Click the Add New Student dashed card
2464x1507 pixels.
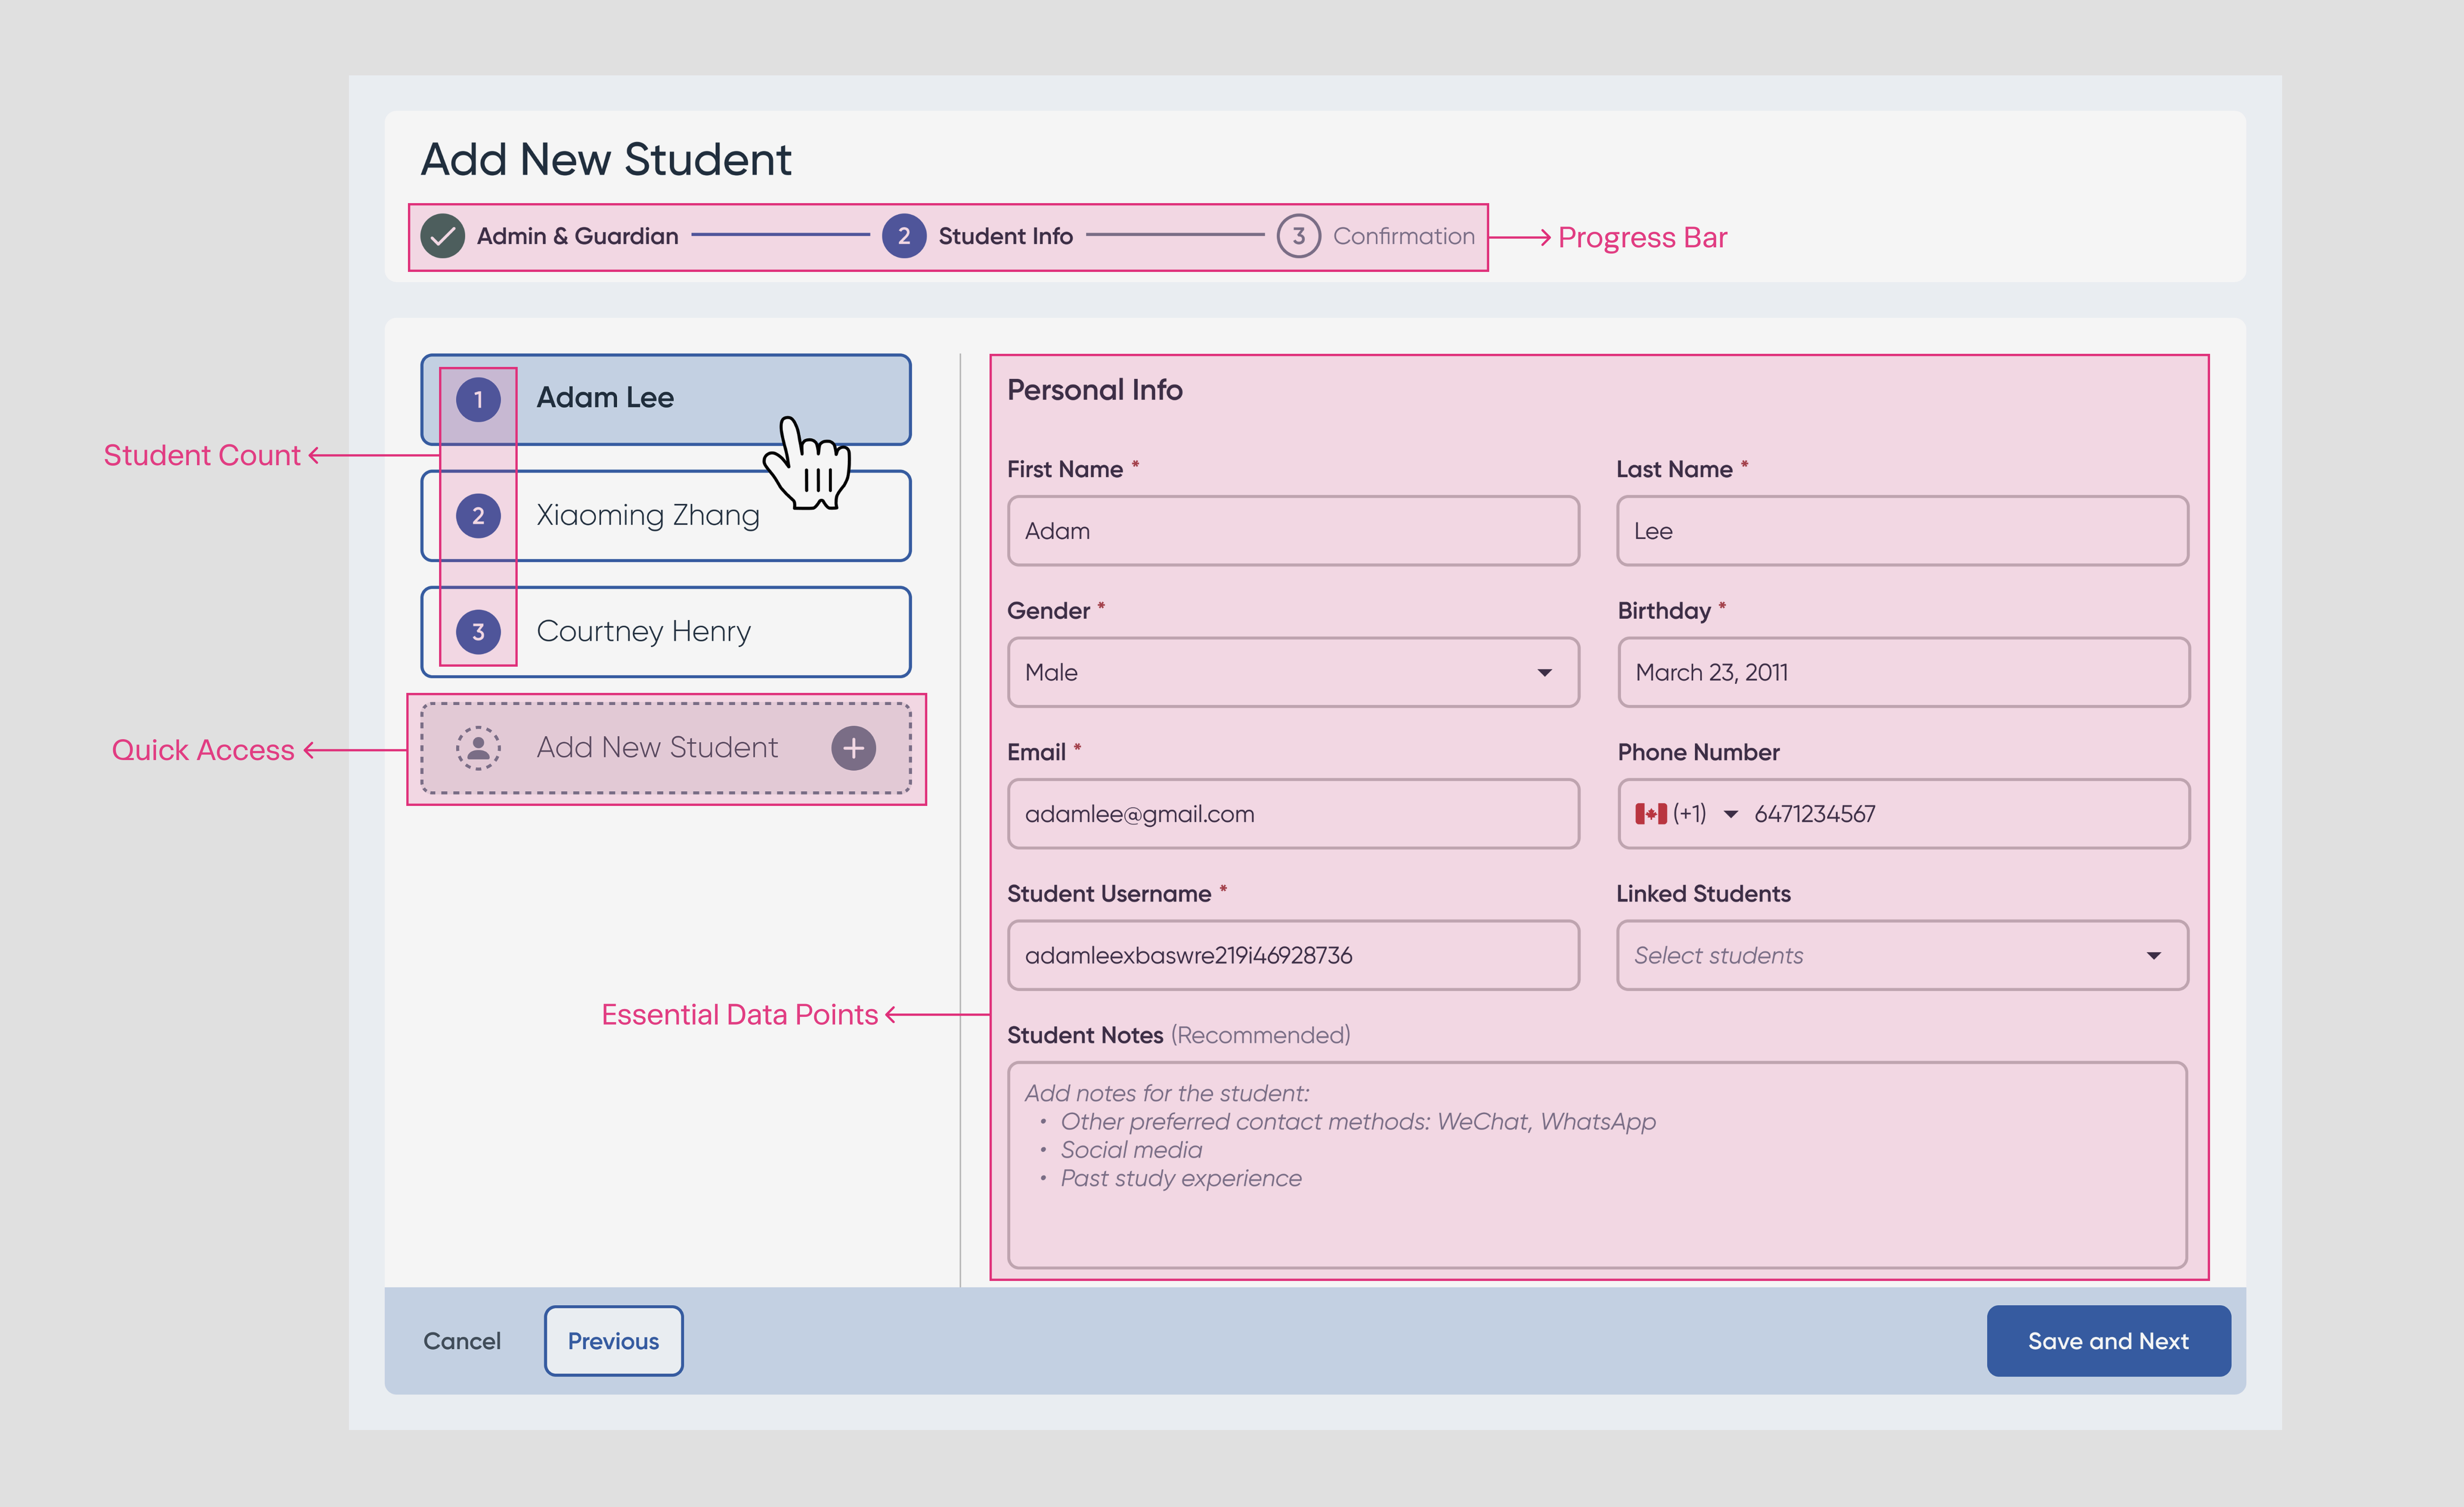point(666,748)
